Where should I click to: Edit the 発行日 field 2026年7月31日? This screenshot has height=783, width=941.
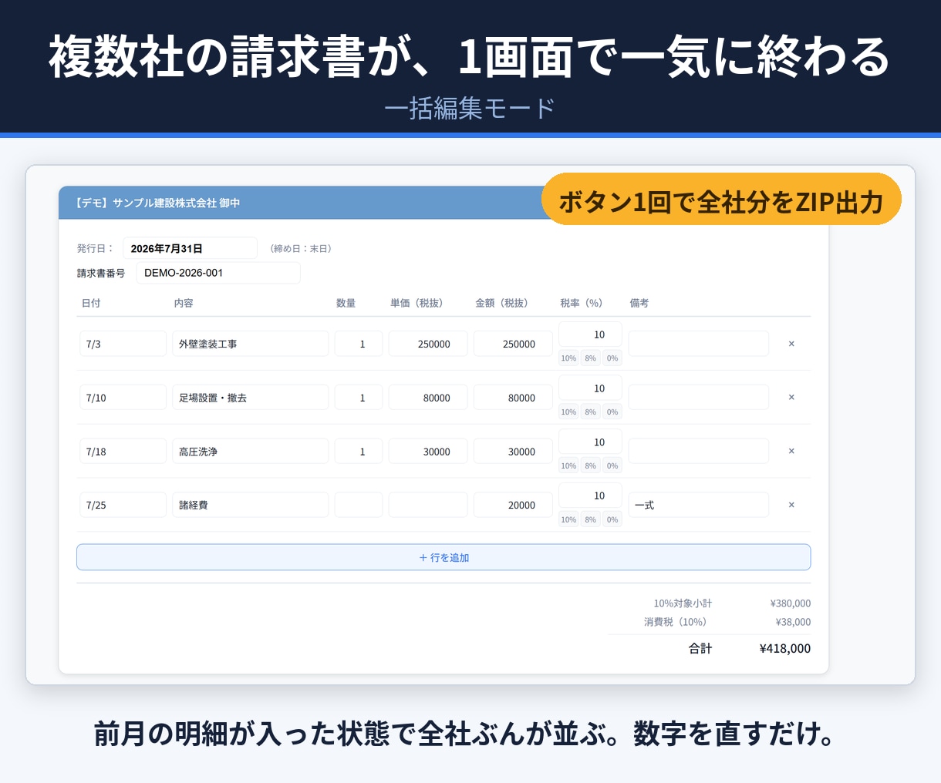[190, 248]
